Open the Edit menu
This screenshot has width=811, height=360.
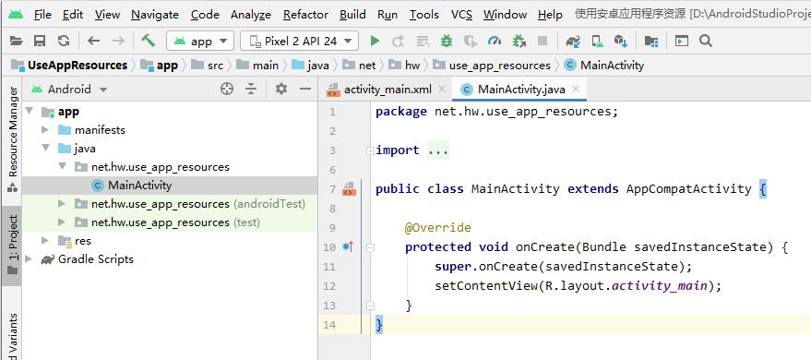pos(73,15)
